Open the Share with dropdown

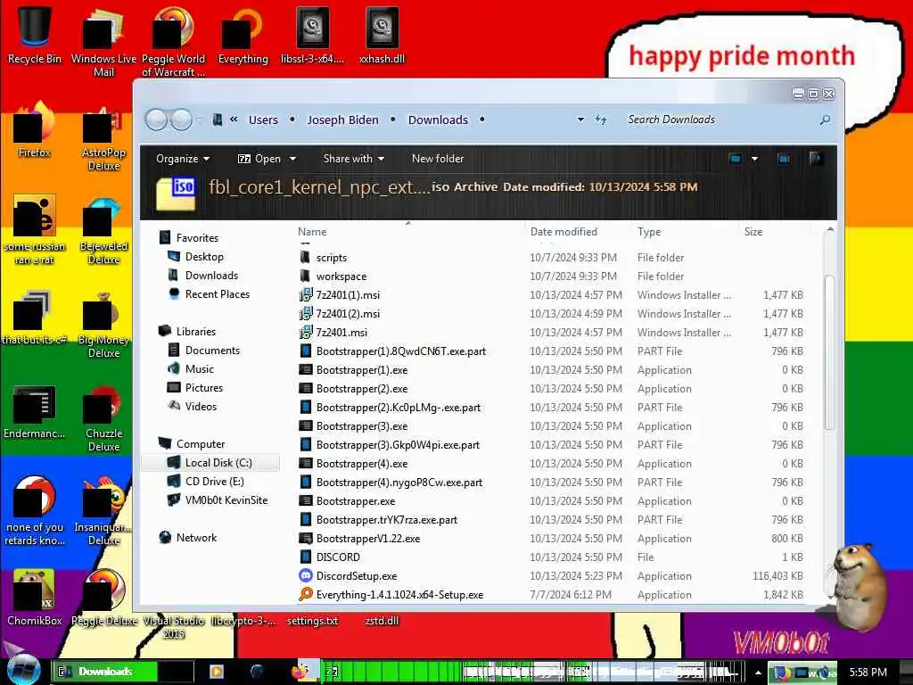tap(353, 159)
